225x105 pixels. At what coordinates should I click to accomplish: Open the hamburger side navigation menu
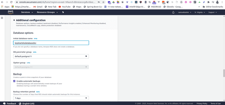coord(2,18)
